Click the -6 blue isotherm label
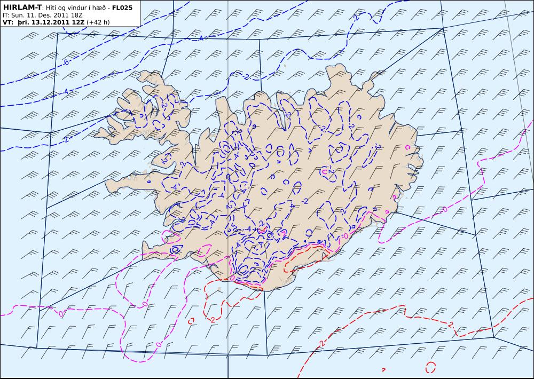Viewport: 534px width, 379px height. 66,62
